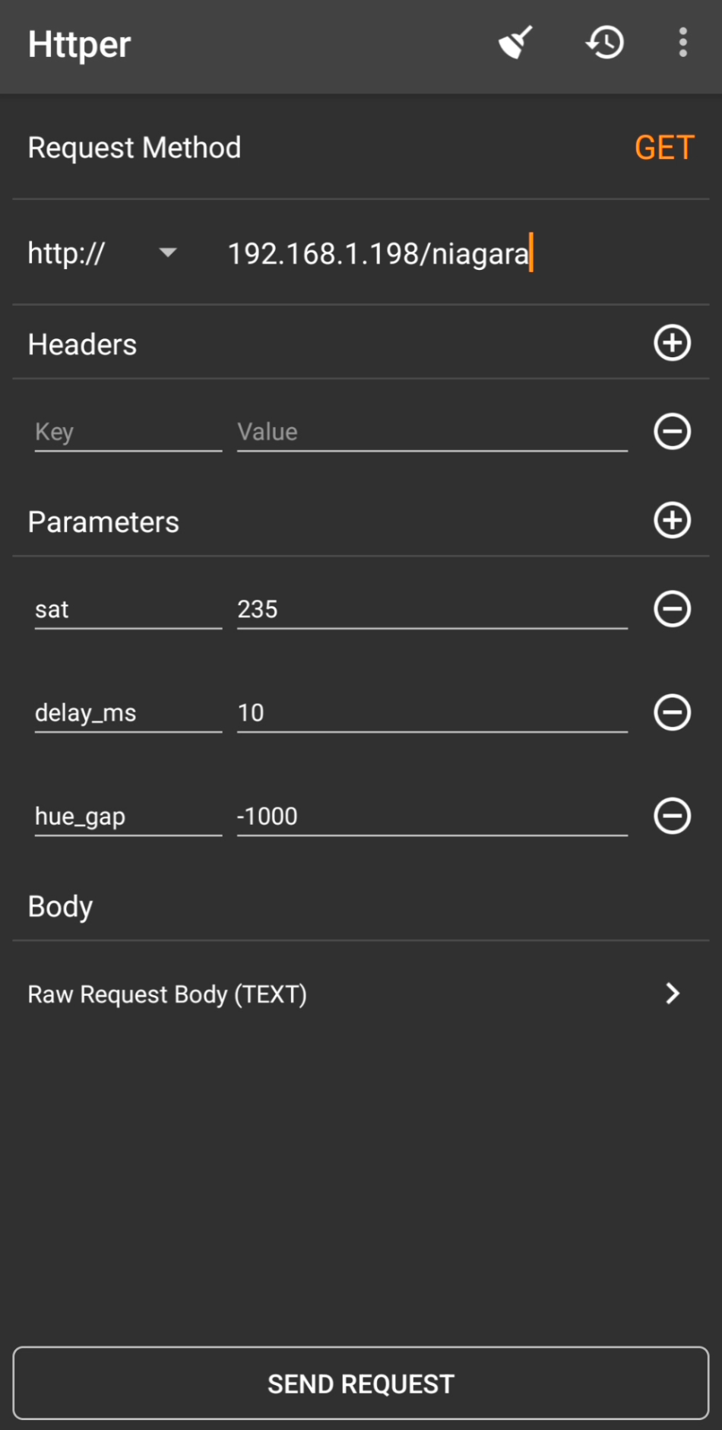Edit the delay_ms parameter name field
Image resolution: width=722 pixels, height=1430 pixels.
(x=128, y=712)
